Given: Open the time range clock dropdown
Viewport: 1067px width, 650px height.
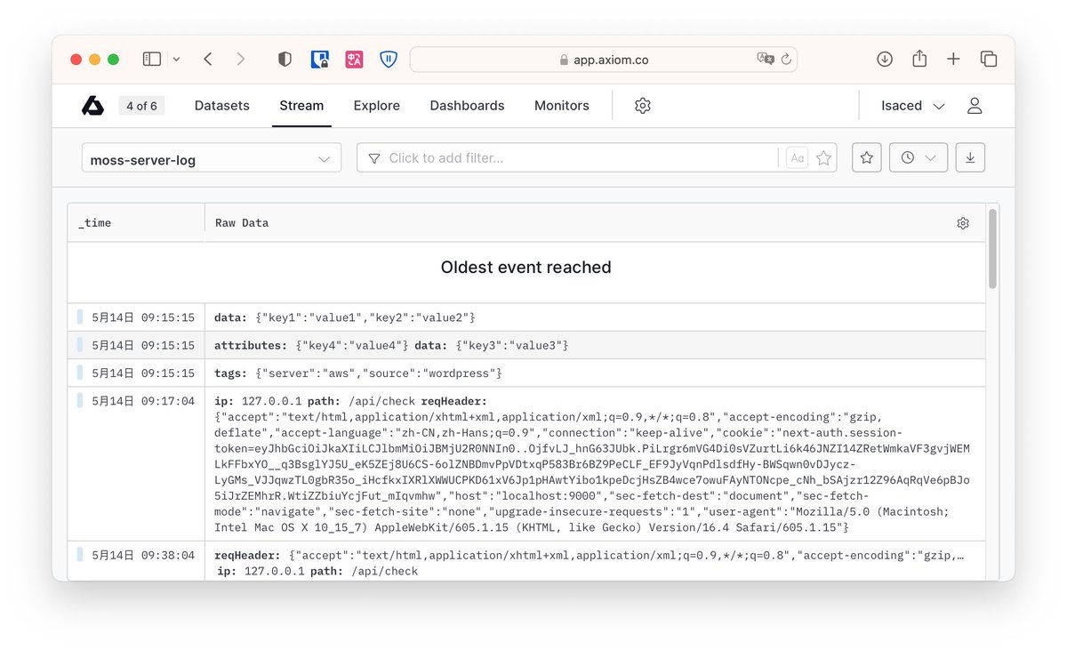Looking at the screenshot, I should [x=919, y=157].
